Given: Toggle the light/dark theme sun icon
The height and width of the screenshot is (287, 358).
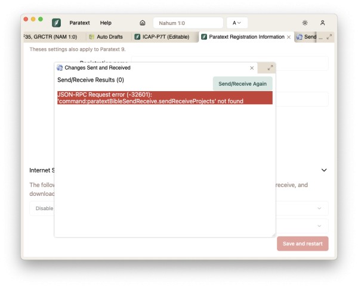Looking at the screenshot, I should point(305,23).
